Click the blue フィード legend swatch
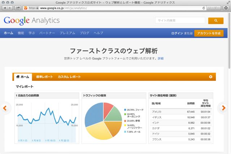Viewport: 231px width, 154px height. [125, 110]
